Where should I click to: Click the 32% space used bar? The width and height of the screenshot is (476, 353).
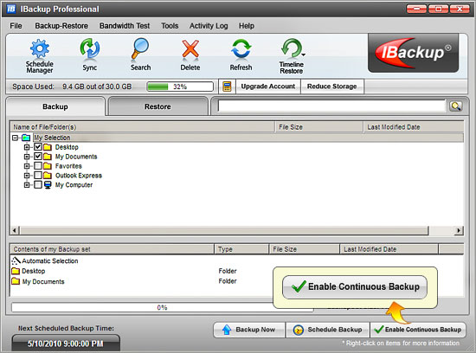pos(180,87)
